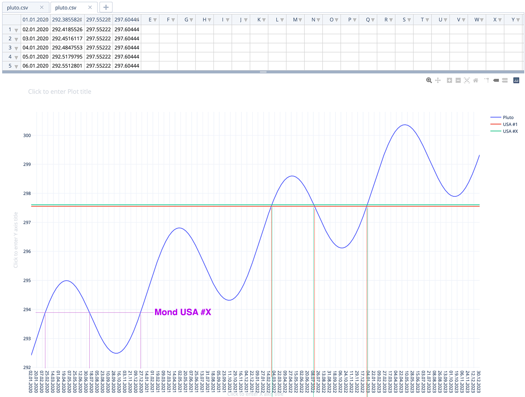Viewport: 525px width, 397px height.
Task: Click to enter Plot title
Action: tap(60, 92)
